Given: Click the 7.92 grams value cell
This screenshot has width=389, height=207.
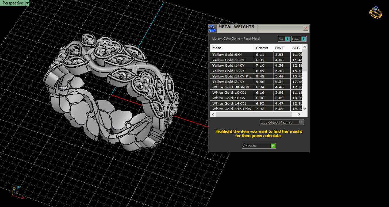Looking at the screenshot, I should point(263,109).
